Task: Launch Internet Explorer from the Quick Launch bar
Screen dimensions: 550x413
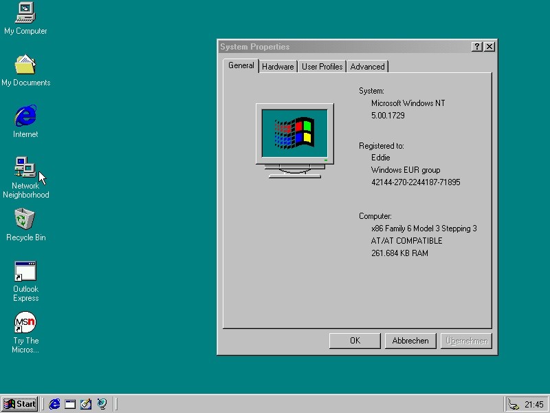Action: (x=54, y=404)
